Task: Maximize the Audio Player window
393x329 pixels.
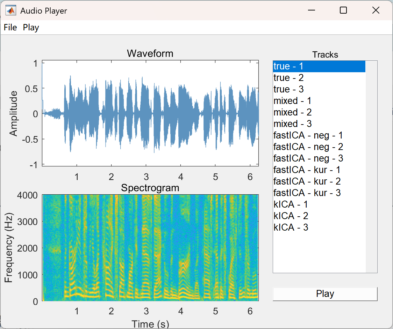Action: [343, 10]
